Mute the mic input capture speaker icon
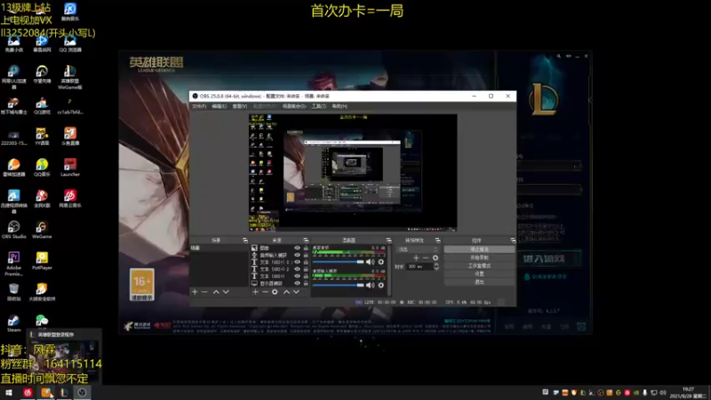Screen dimensions: 711x400 371,284
